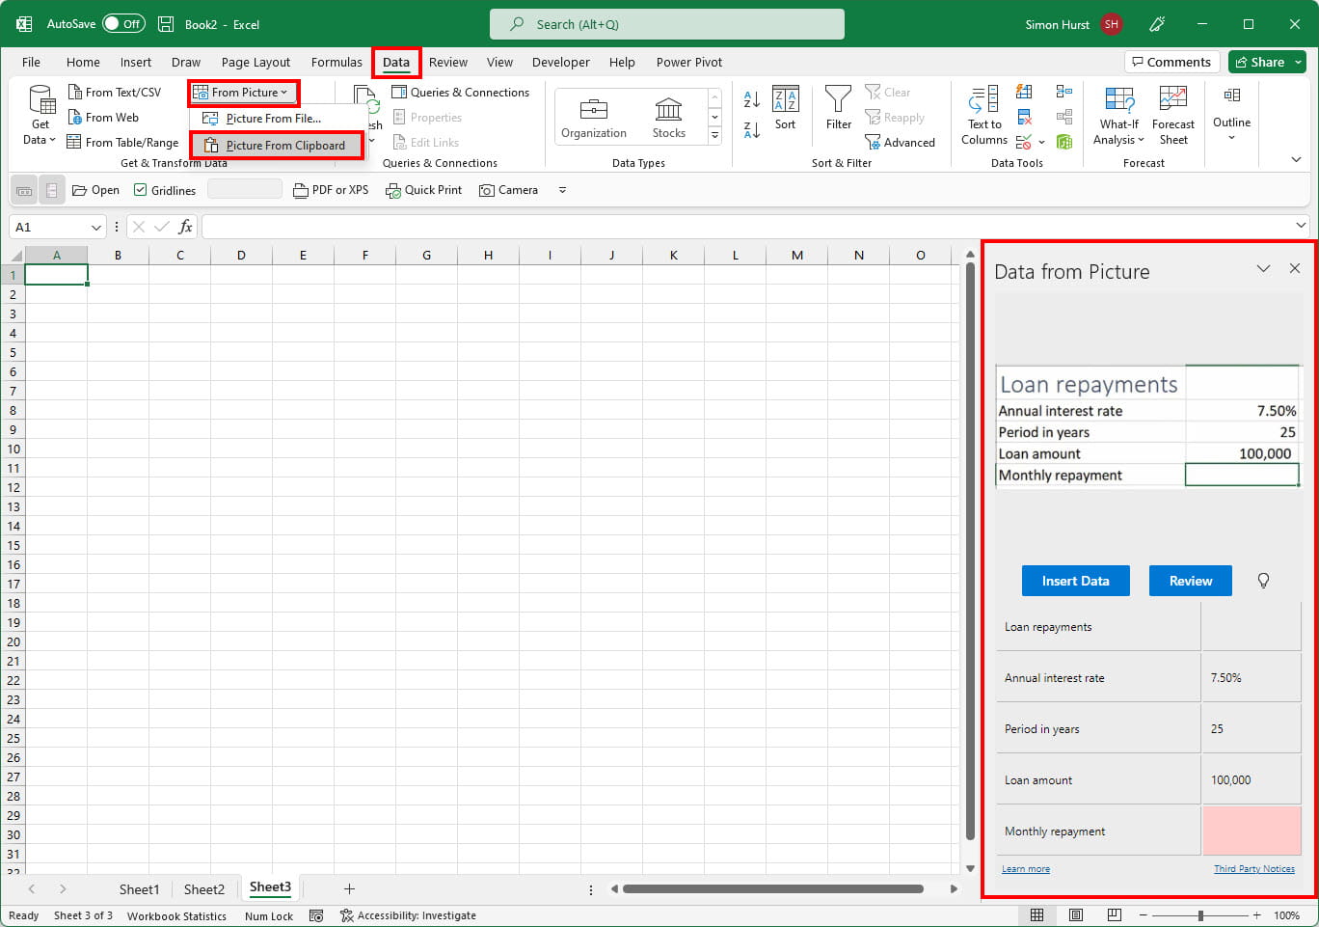Image resolution: width=1319 pixels, height=927 pixels.
Task: Click the zoom slider handle
Action: [1200, 915]
